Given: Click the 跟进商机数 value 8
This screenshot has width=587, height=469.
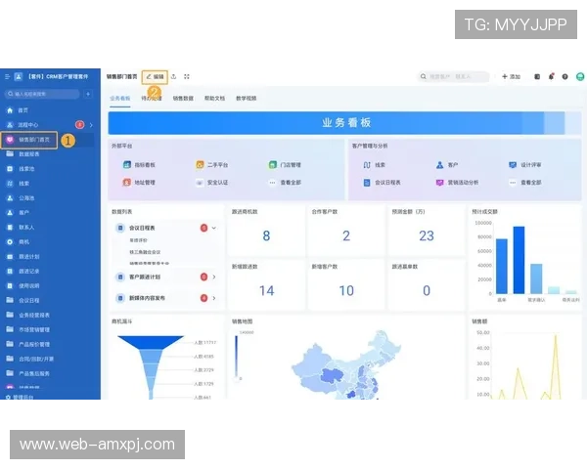Looking at the screenshot, I should (266, 235).
